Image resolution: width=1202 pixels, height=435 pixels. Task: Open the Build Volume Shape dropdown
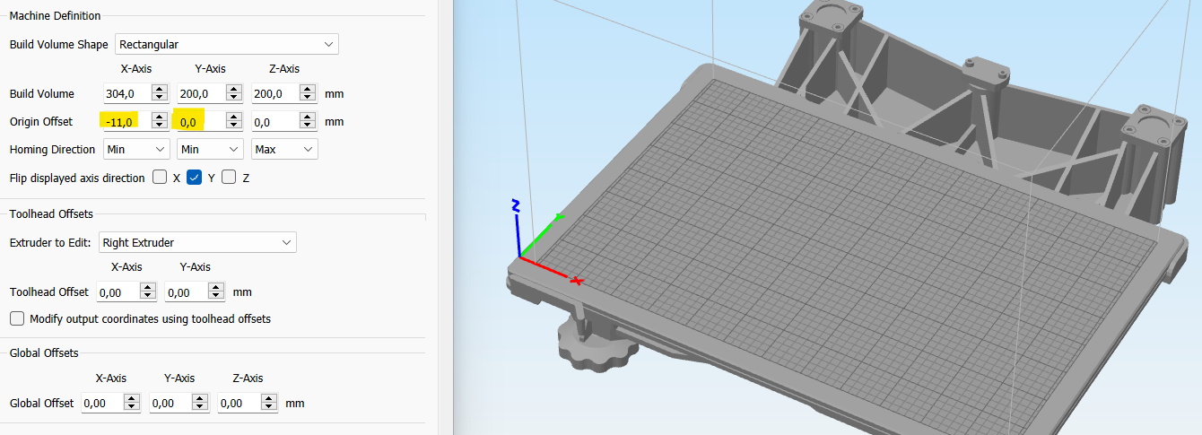tap(226, 44)
